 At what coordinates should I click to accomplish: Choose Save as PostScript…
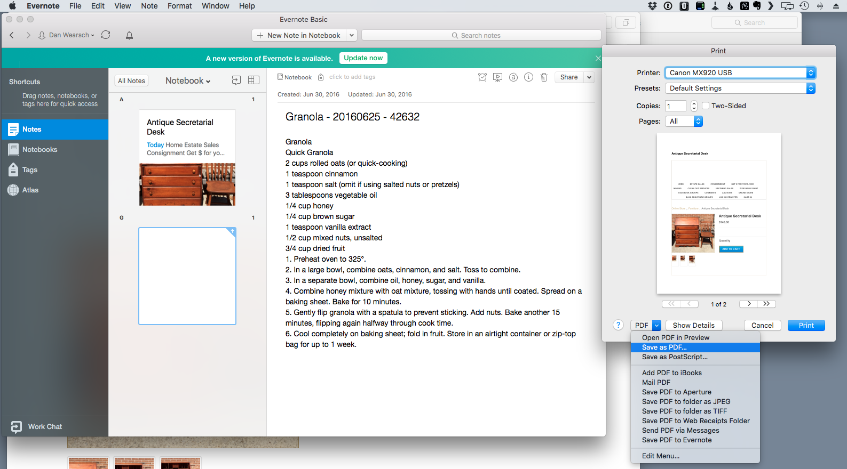695,357
